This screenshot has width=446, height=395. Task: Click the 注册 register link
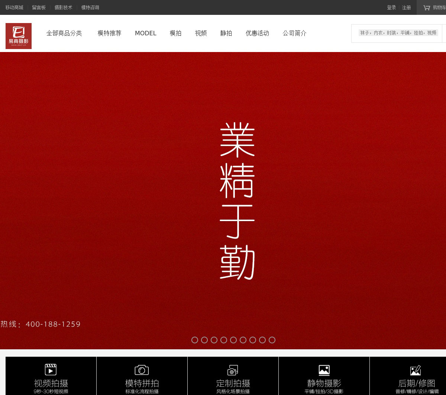[406, 7]
